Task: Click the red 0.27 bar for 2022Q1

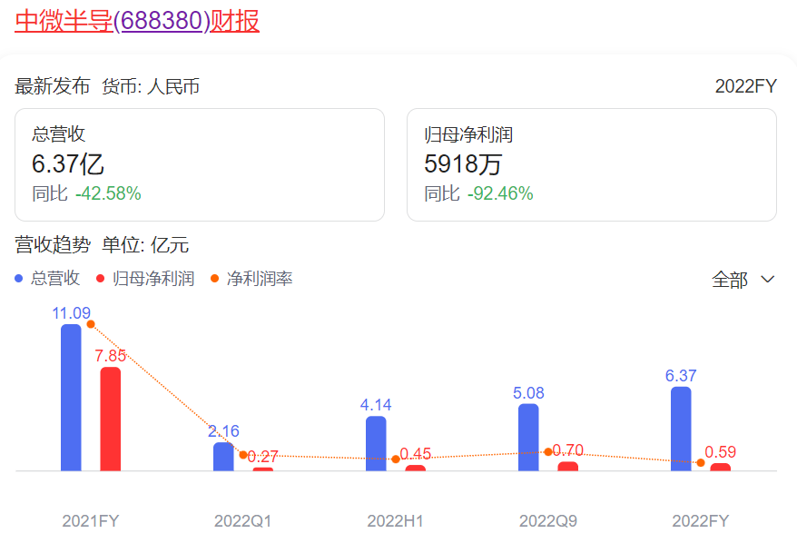Action: coord(262,469)
